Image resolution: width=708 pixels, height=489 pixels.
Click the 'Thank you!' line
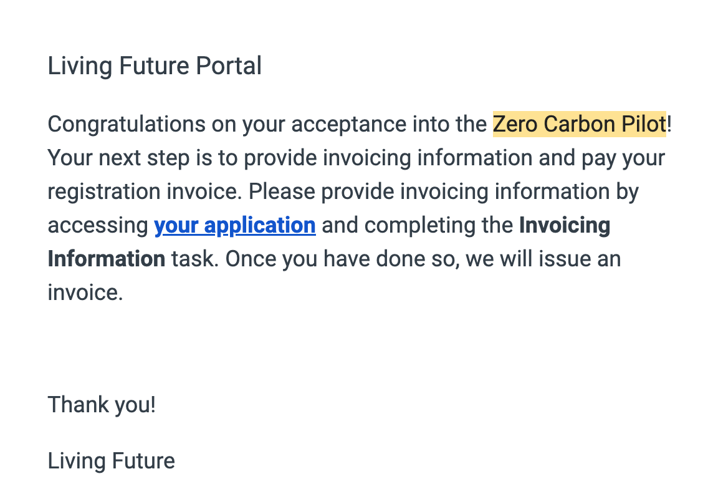(102, 405)
